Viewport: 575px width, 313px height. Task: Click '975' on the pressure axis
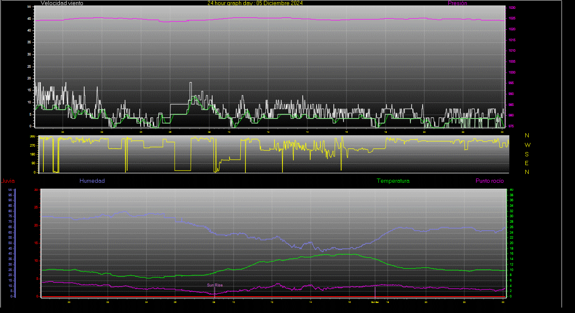[x=511, y=126]
